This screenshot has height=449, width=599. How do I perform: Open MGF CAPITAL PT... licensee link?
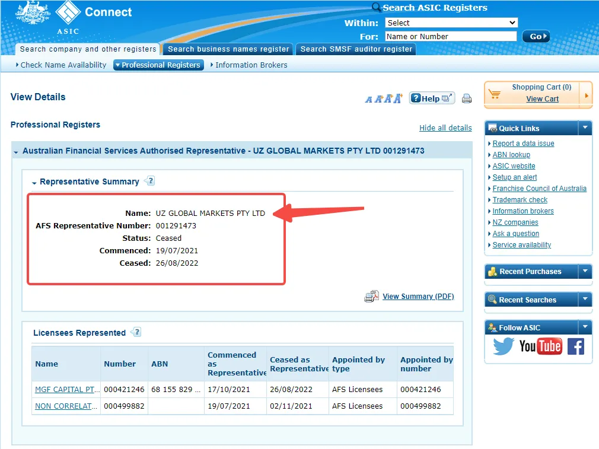click(x=67, y=389)
